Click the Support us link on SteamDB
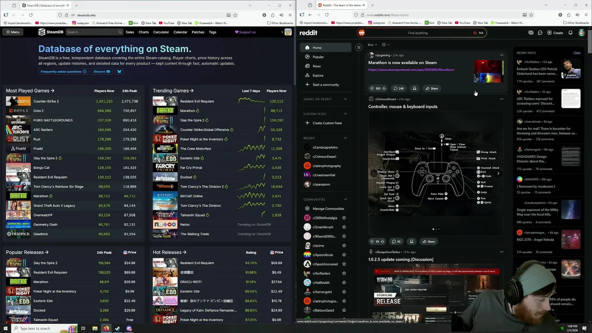The height and width of the screenshot is (333, 592). coord(245,32)
